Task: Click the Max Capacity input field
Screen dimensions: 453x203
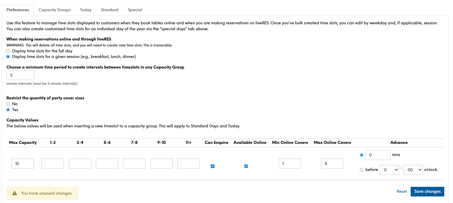Action: [23, 163]
